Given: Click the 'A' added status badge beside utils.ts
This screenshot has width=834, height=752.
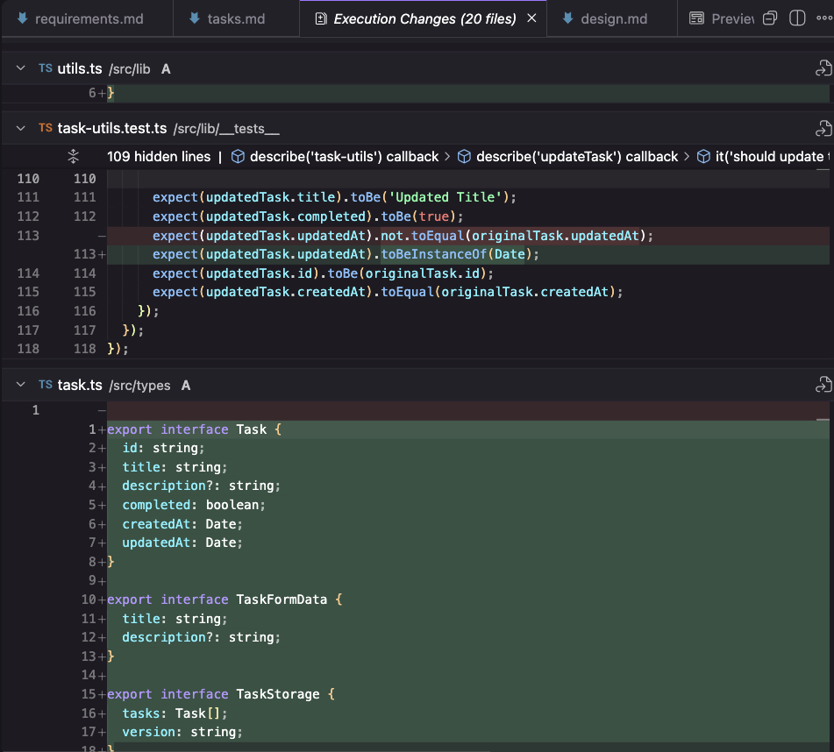Looking at the screenshot, I should [166, 69].
